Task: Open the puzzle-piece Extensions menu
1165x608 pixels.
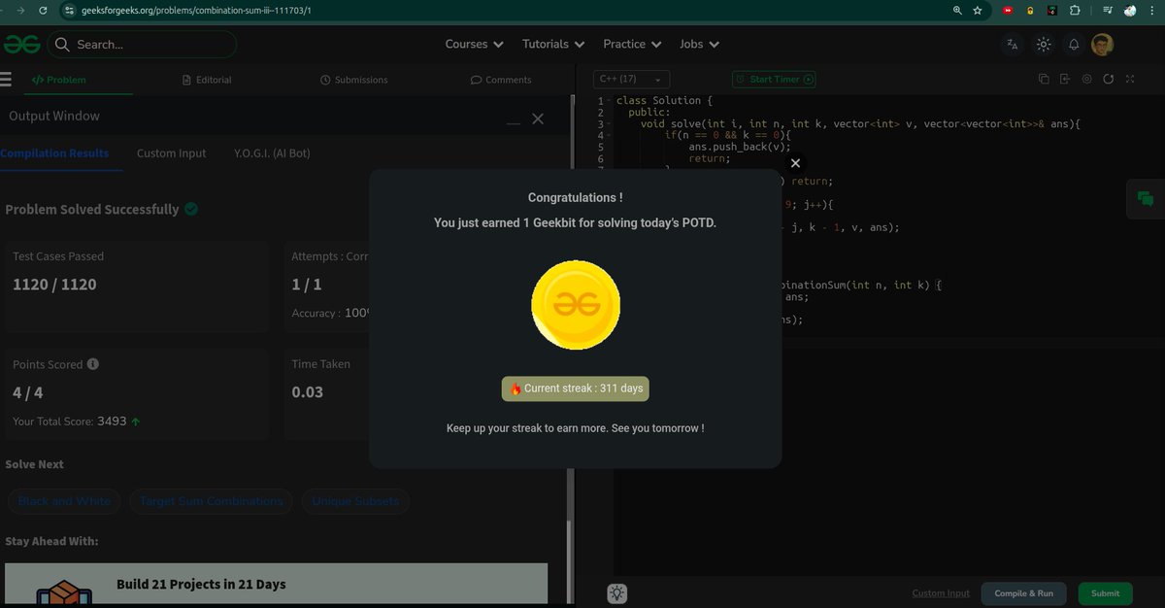Action: pos(1075,10)
